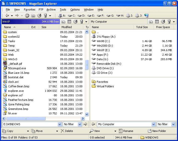Open the network icon in drive bar

(x=146, y=16)
